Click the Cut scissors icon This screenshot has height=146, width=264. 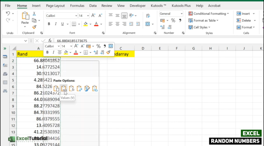(34, 14)
